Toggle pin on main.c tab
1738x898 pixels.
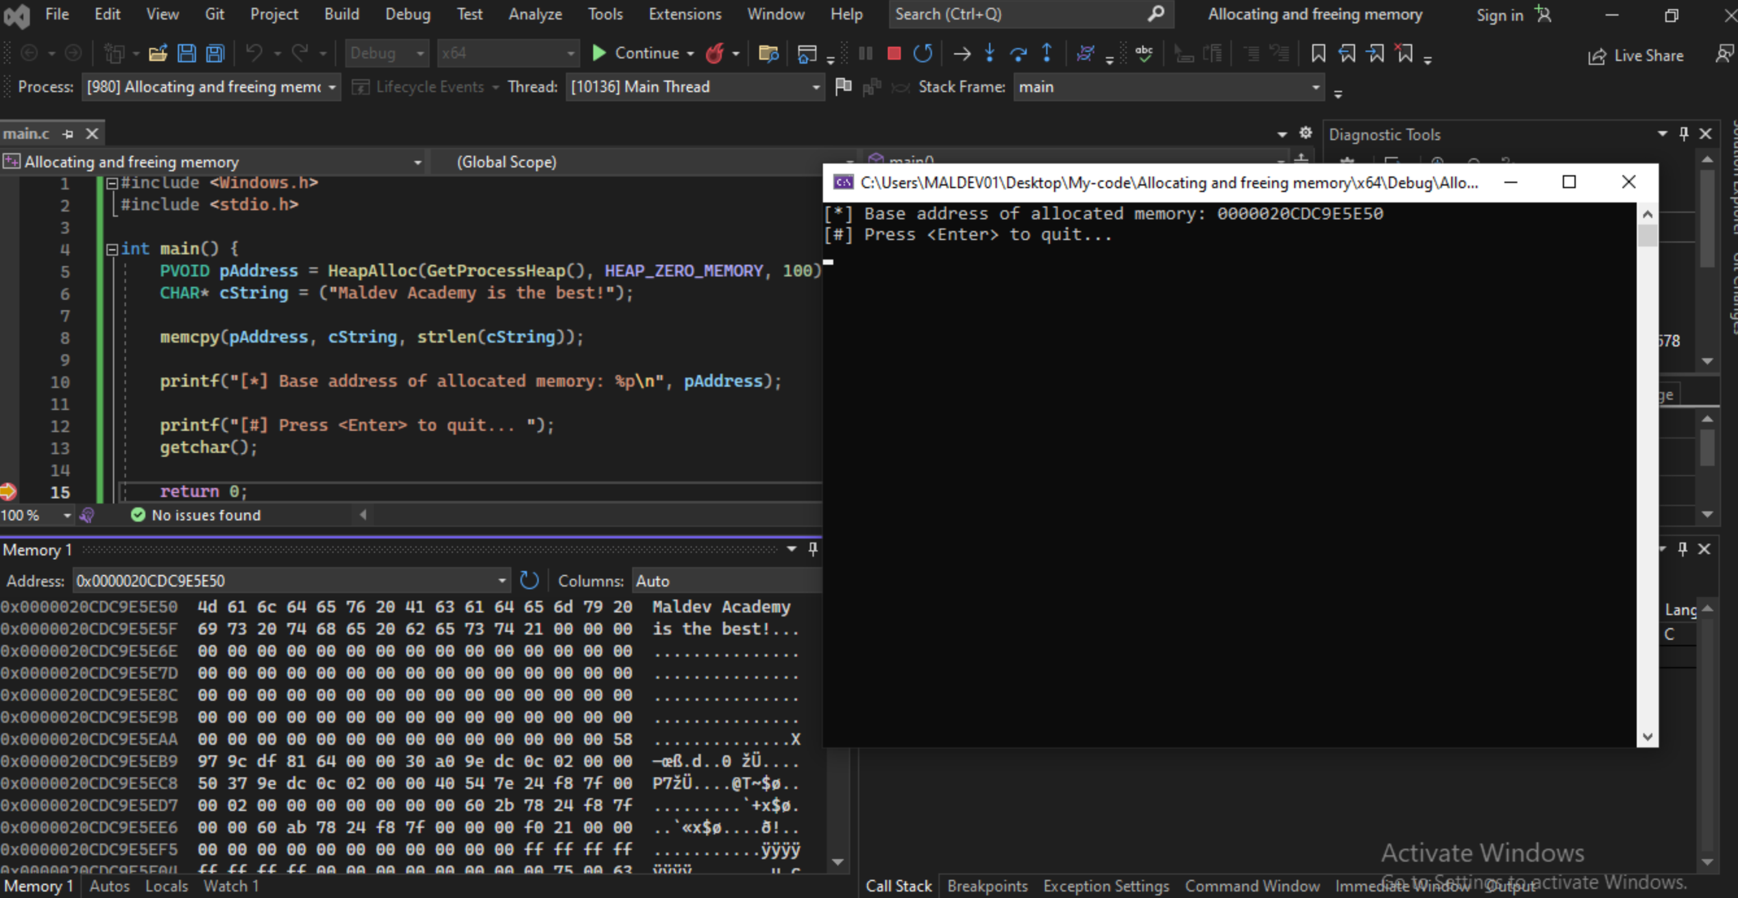point(68,134)
